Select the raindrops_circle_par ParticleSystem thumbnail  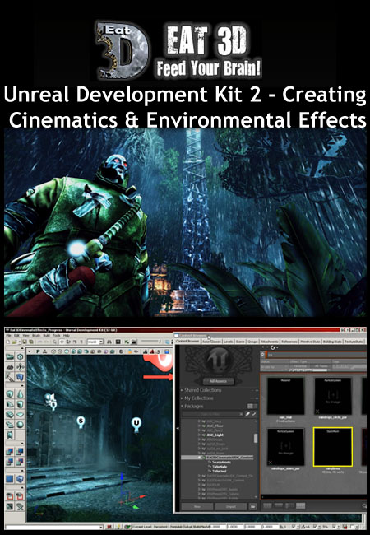[x=332, y=396]
